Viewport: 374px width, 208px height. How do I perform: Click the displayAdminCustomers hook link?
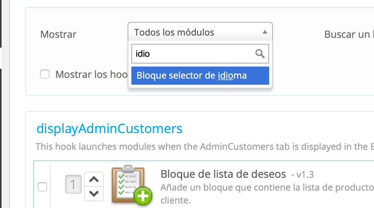[x=109, y=129]
